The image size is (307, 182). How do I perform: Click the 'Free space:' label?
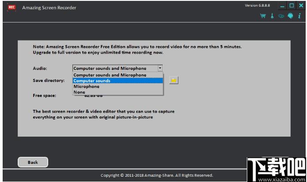[44, 95]
